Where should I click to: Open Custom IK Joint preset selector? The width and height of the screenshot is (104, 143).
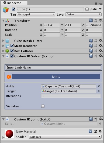[96, 119]
